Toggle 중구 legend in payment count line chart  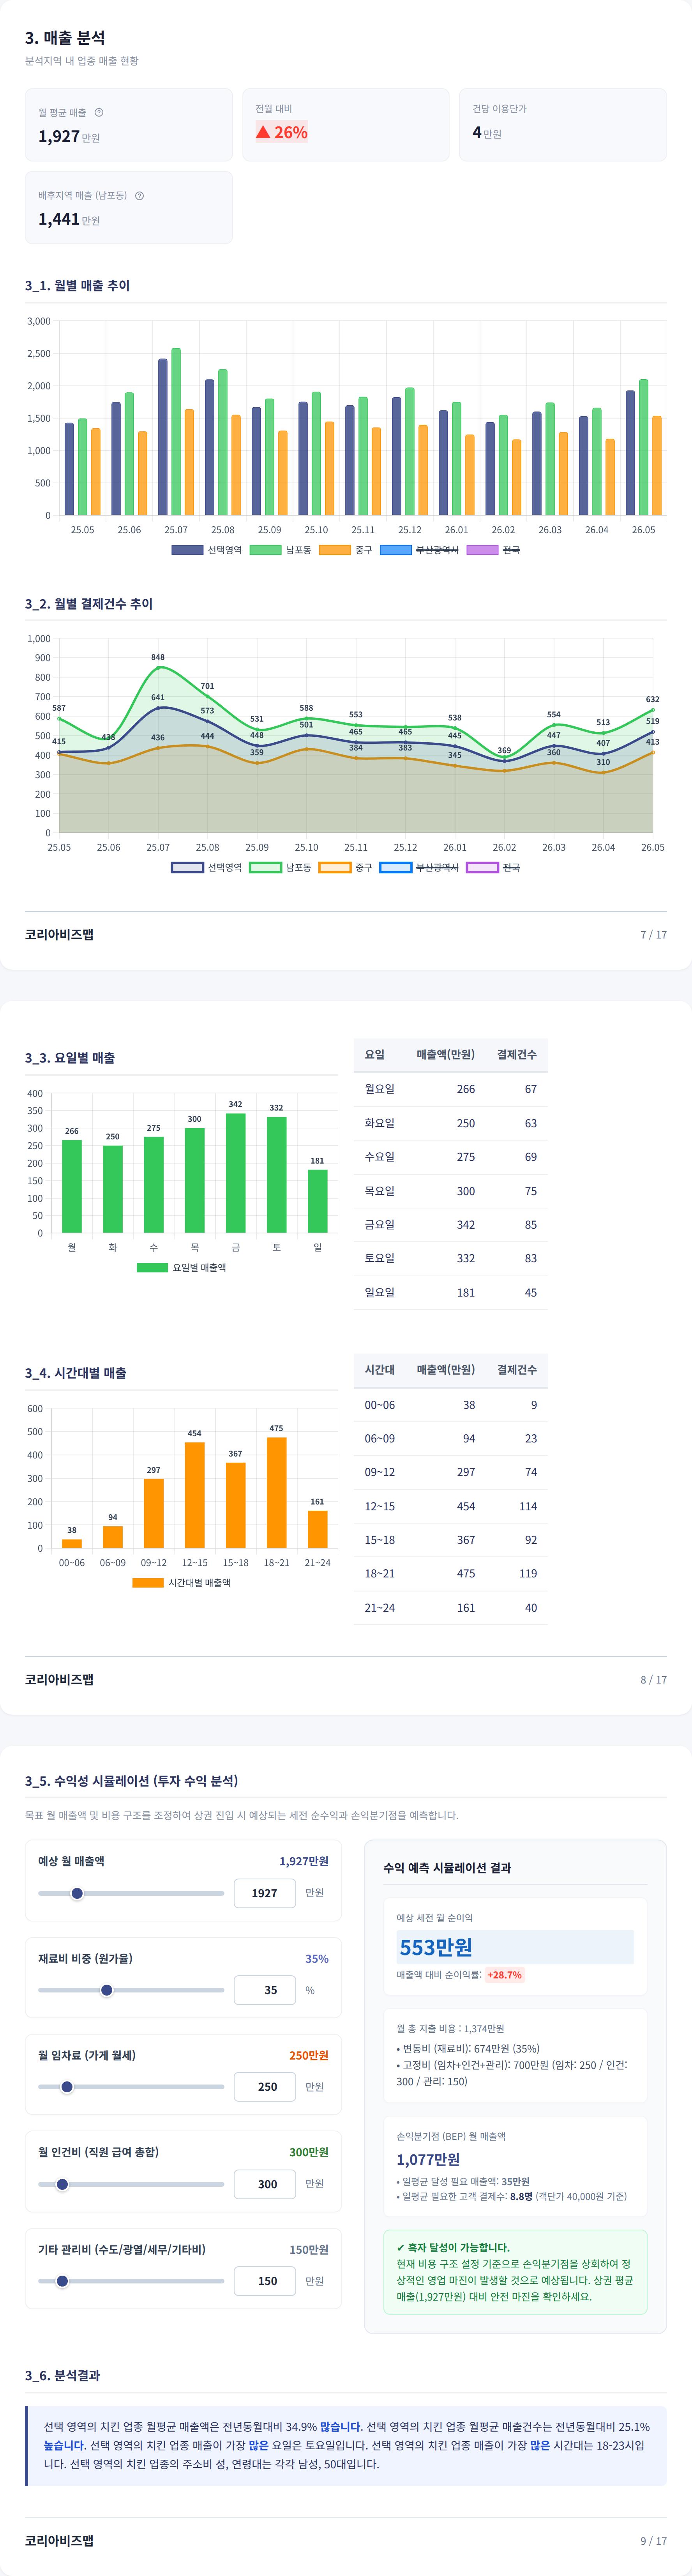[x=346, y=867]
